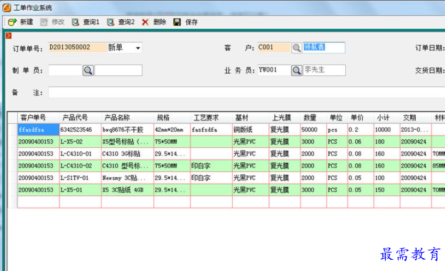Select cell 6342523546 product code
The image size is (445, 271).
point(81,130)
